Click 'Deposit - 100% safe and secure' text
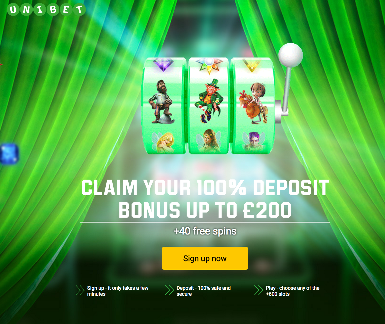 click(204, 291)
